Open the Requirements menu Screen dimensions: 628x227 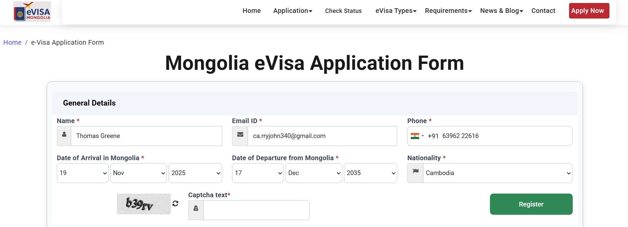pos(448,11)
